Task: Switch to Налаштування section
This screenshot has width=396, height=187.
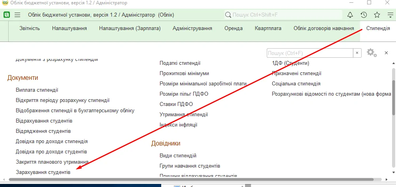Action: [x=70, y=28]
